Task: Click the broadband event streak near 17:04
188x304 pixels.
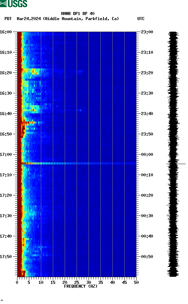Action: (x=79, y=163)
